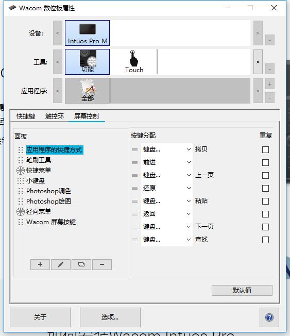Select the 屏幕控制 tab
This screenshot has height=336, width=290.
point(87,116)
